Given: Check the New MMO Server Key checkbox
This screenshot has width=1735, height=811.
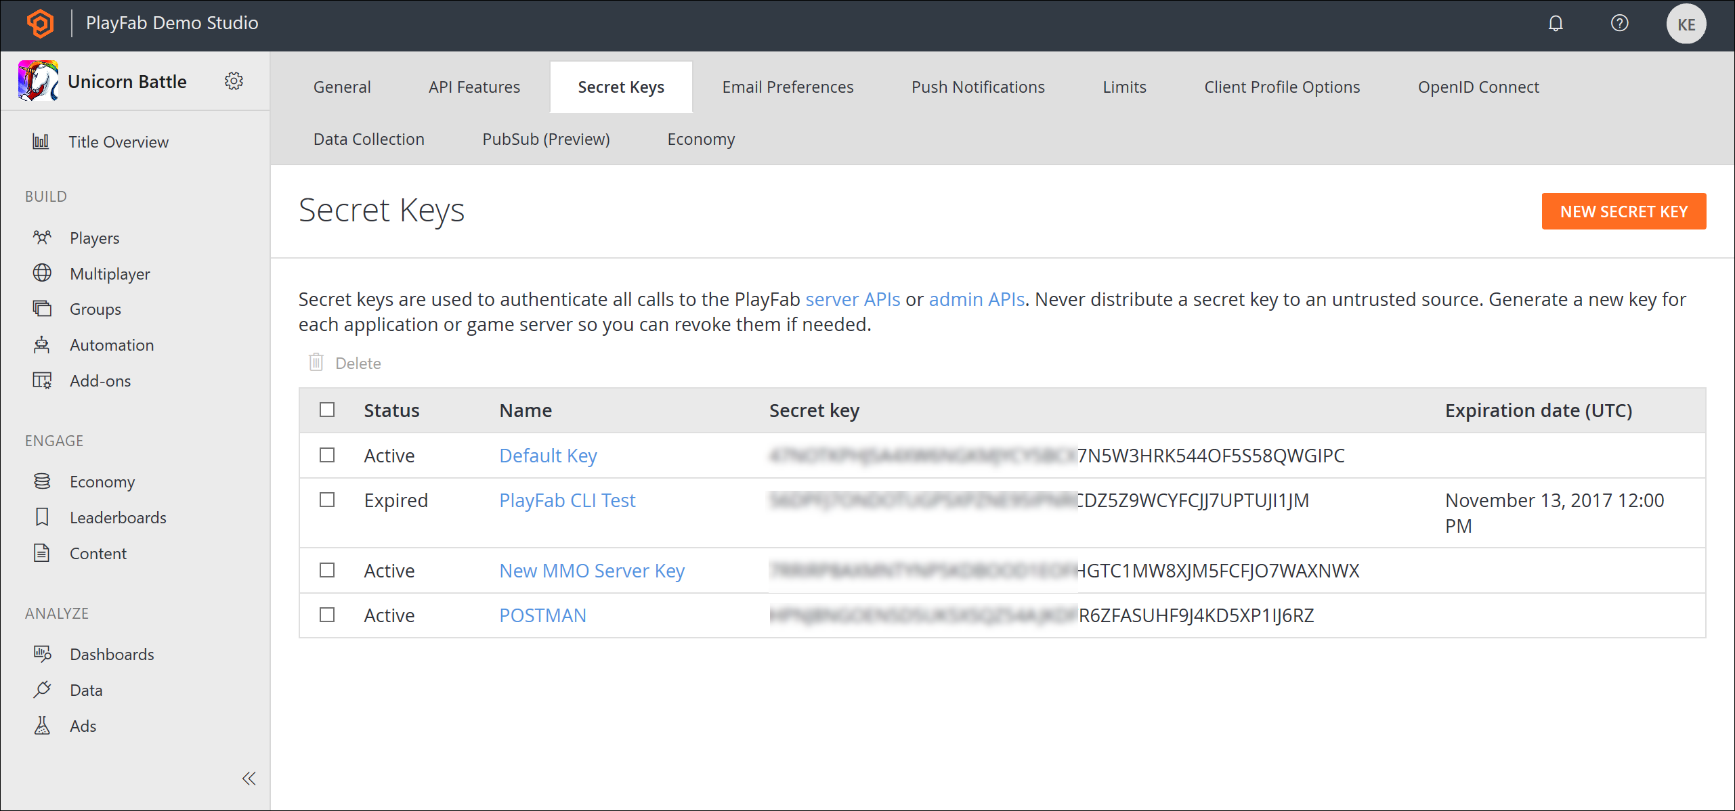Looking at the screenshot, I should point(327,570).
